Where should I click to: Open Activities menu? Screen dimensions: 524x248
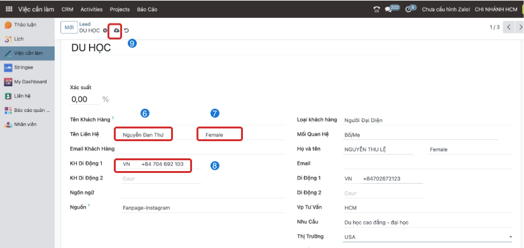click(92, 10)
